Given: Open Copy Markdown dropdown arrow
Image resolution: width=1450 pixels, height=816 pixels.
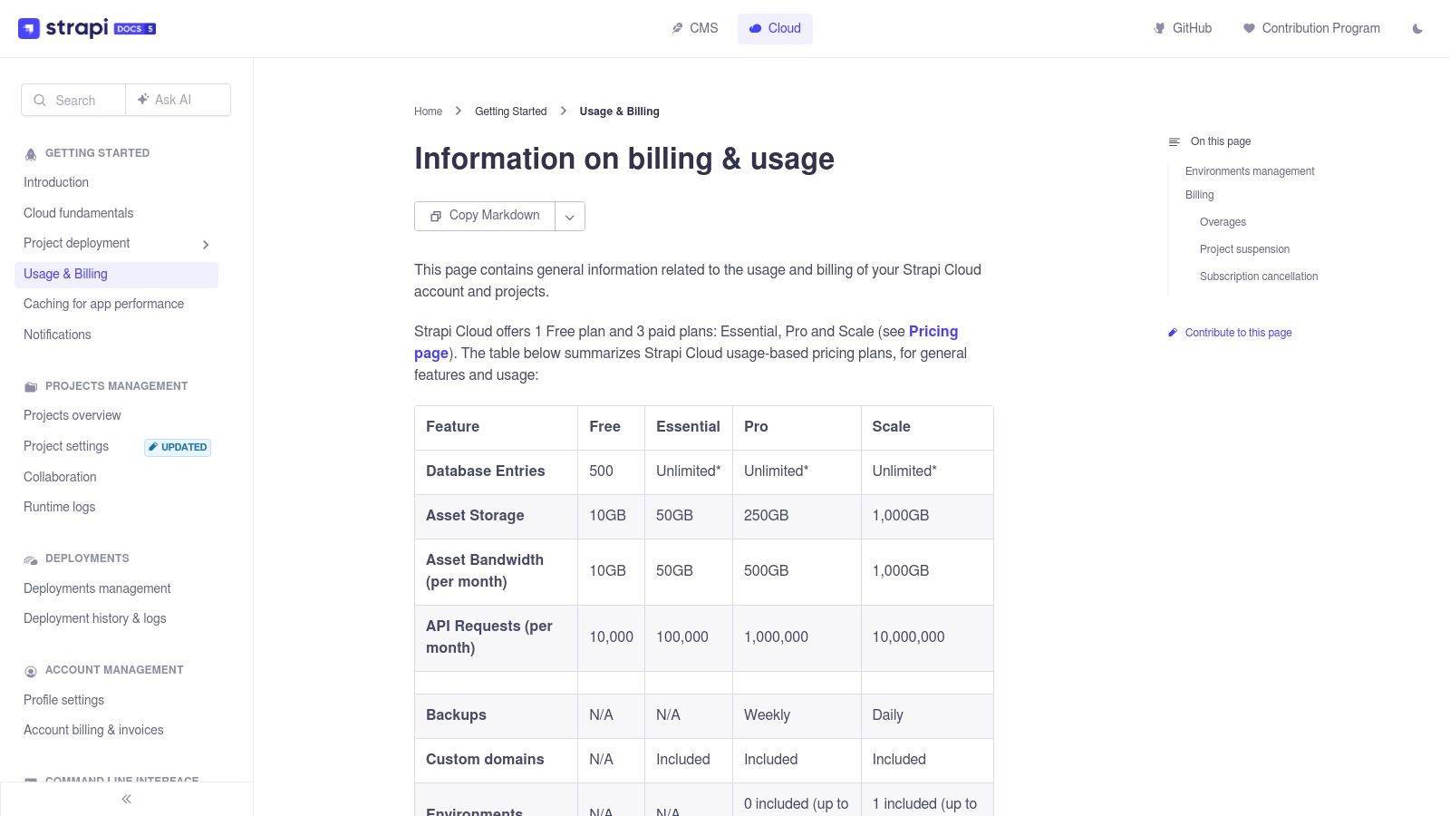Looking at the screenshot, I should coord(570,217).
